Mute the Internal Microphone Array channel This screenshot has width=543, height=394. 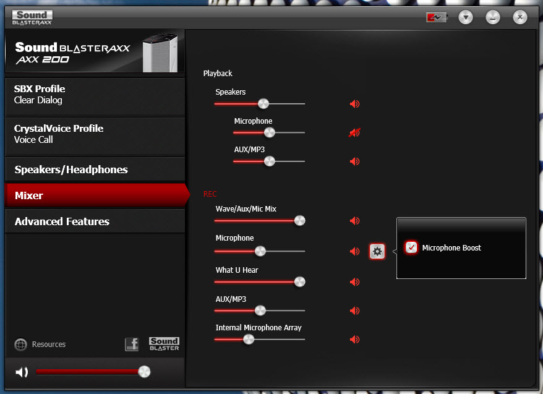(x=354, y=340)
